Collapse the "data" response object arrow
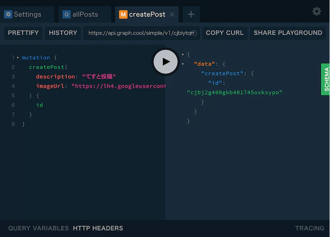 point(183,64)
